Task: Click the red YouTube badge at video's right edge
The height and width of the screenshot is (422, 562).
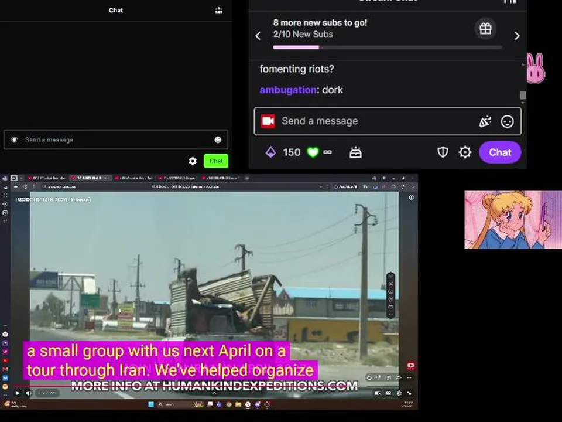Action: click(411, 366)
